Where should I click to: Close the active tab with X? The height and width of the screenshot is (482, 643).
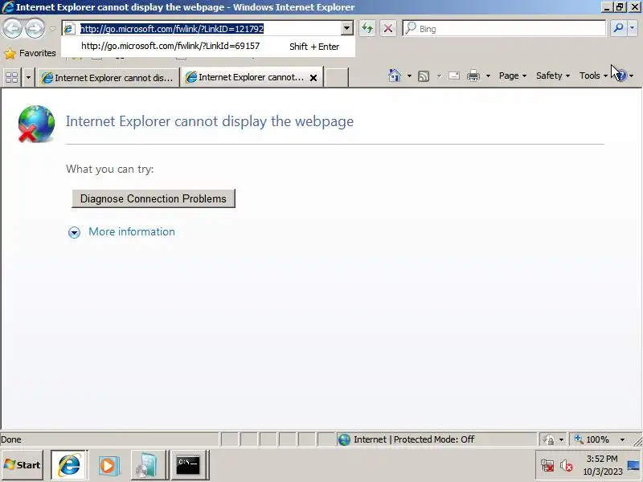point(313,78)
